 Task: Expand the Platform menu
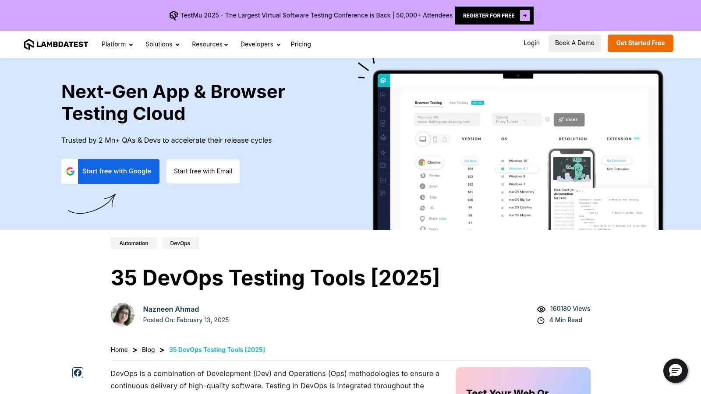(x=117, y=44)
